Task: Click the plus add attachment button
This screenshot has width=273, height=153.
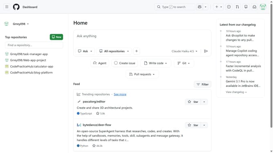Action: (136, 51)
